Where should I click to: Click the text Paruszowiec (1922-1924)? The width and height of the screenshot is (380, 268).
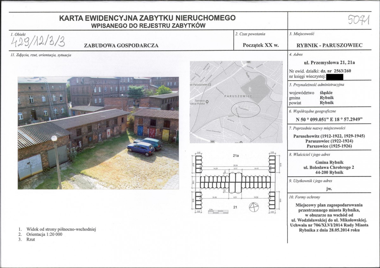click(329, 141)
